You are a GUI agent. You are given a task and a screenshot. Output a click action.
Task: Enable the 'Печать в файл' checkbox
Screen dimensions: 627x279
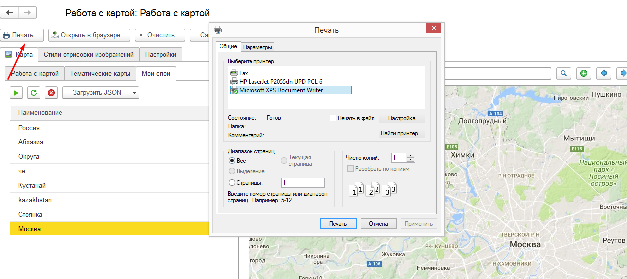(x=333, y=118)
